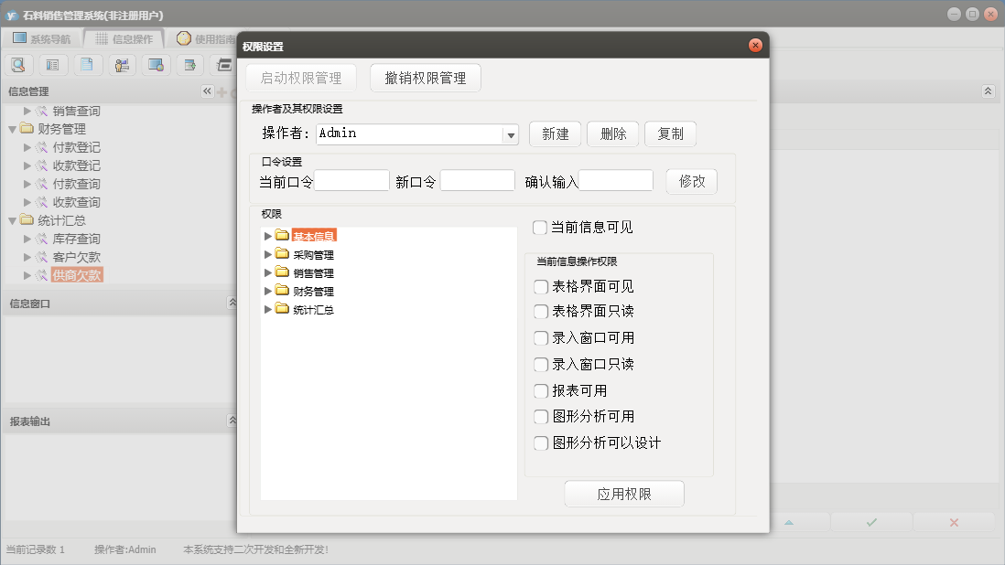Check the 录入窗口可用 option
The width and height of the screenshot is (1005, 565).
[x=541, y=338]
